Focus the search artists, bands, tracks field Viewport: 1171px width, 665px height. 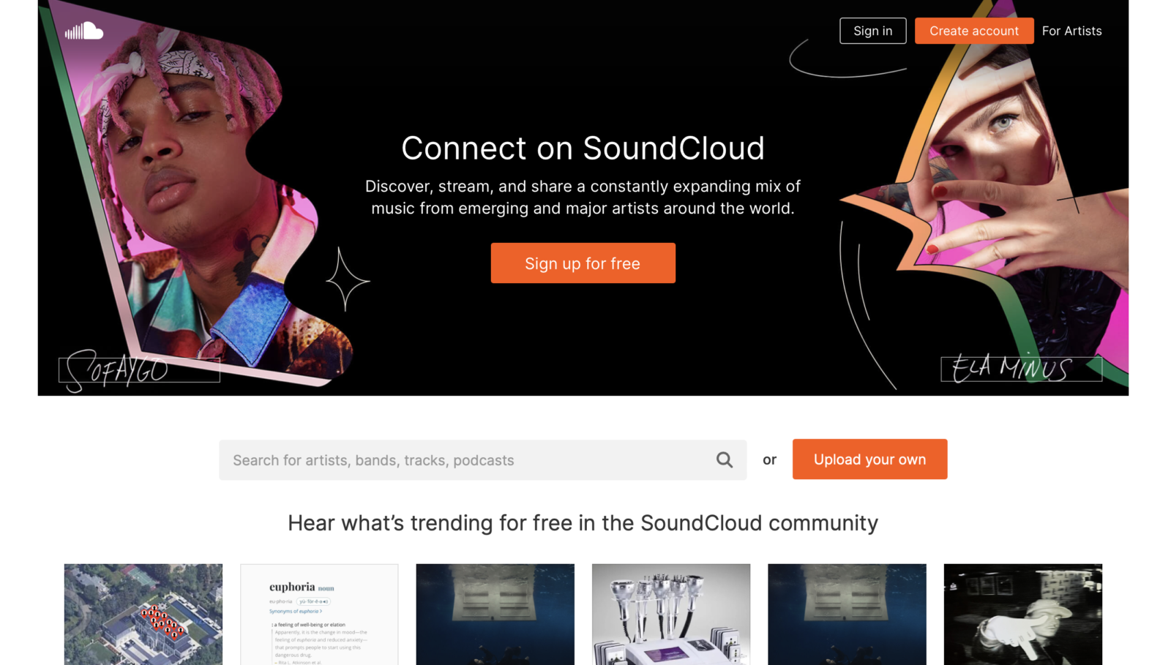[482, 459]
